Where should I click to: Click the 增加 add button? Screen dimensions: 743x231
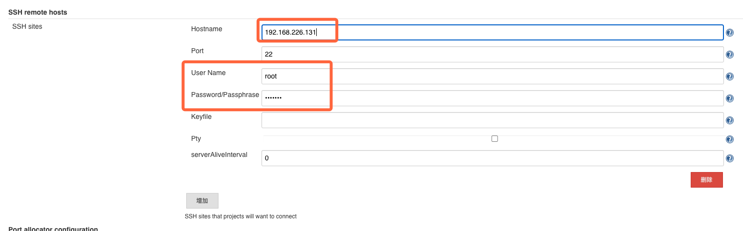[202, 201]
